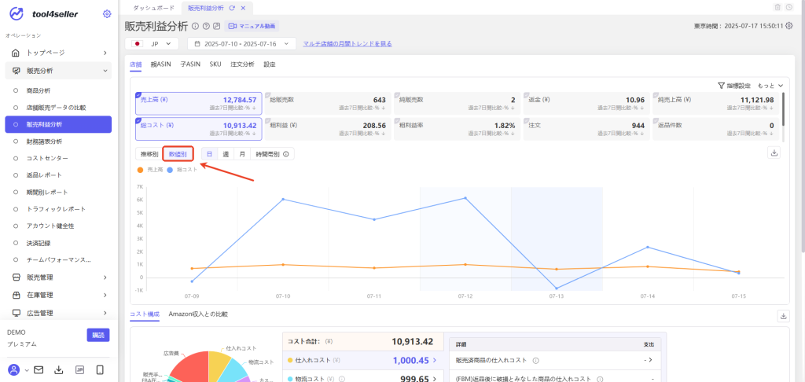Click the tool4seller logo
Screen dimensions: 805x382
coord(44,14)
